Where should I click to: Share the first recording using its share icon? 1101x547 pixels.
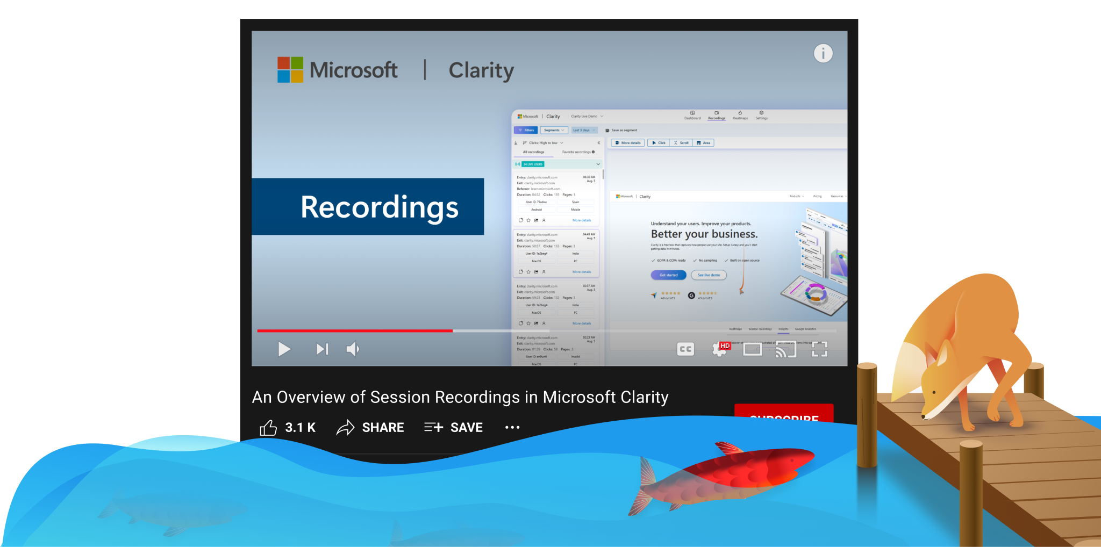tap(536, 220)
